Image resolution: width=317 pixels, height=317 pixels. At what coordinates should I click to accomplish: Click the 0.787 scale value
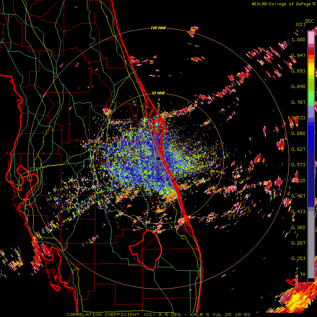point(298,102)
